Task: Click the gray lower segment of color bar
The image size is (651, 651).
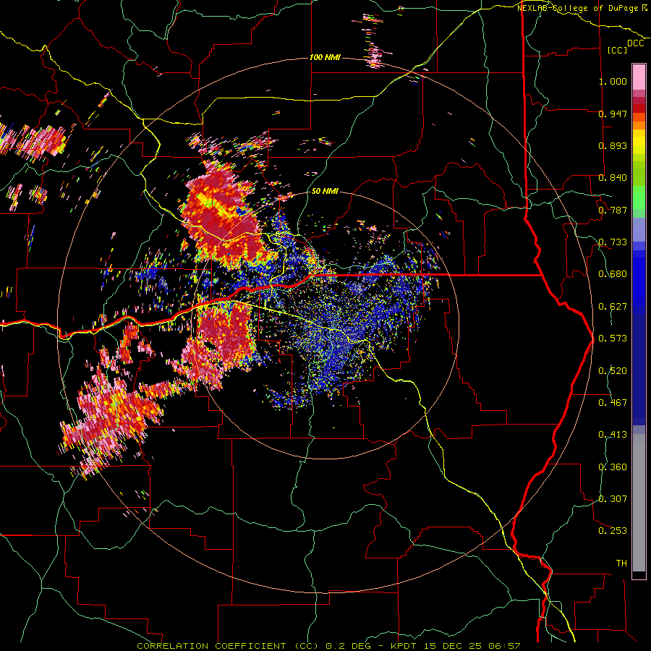Action: pyautogui.click(x=639, y=503)
